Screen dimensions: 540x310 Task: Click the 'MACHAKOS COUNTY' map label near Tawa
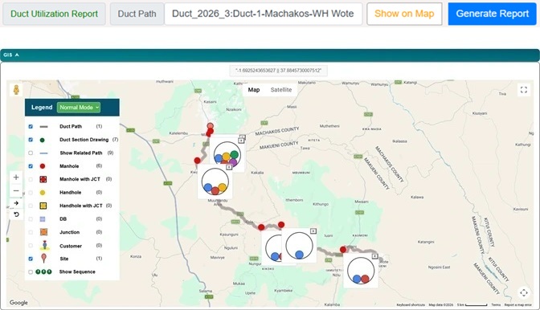277,131
